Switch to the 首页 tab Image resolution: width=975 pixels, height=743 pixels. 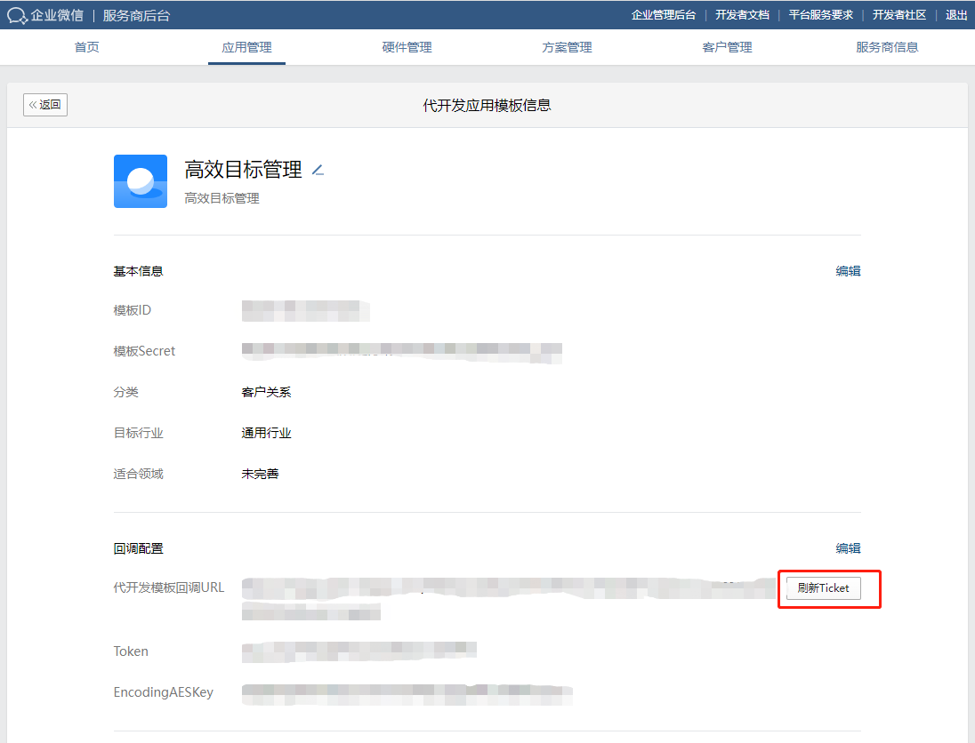(86, 47)
